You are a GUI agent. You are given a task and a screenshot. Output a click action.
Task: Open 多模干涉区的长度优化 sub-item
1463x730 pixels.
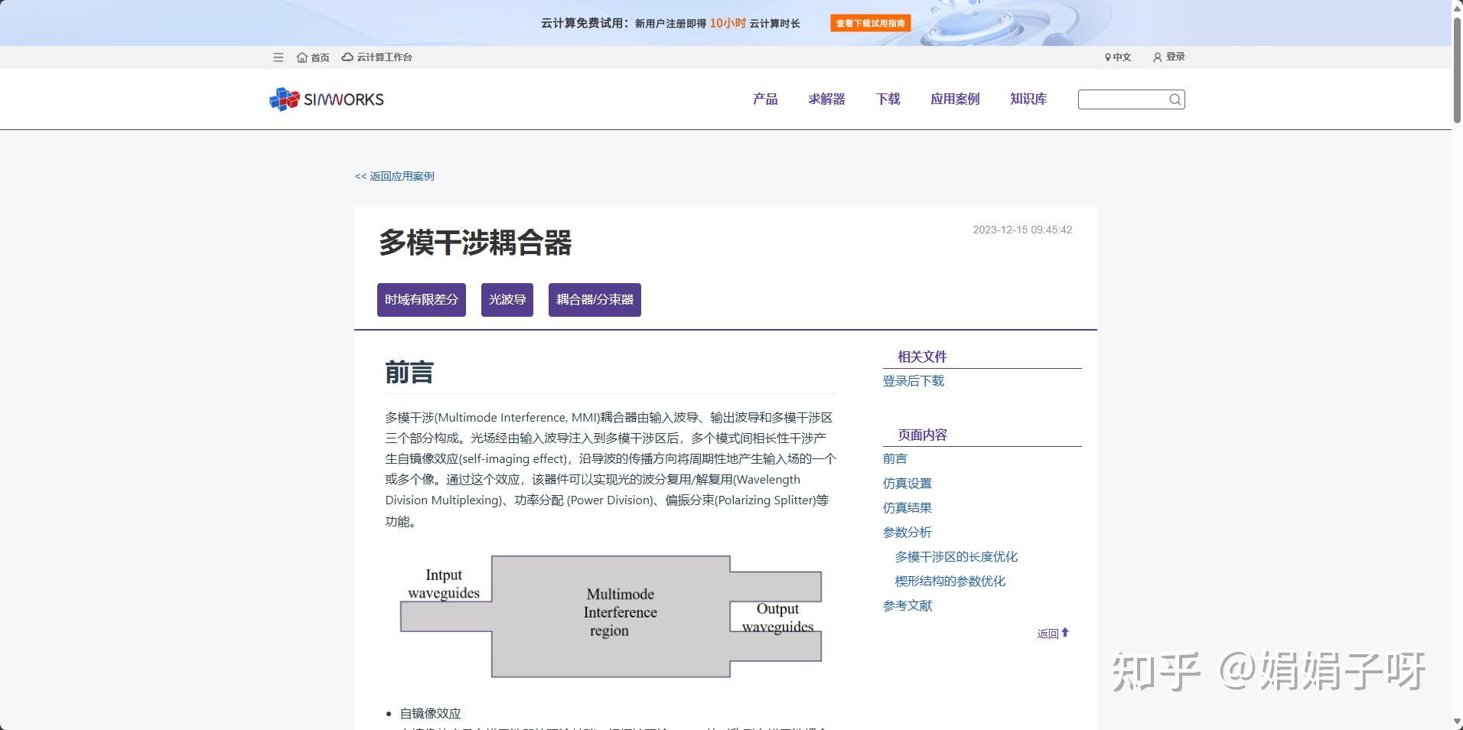pos(956,556)
